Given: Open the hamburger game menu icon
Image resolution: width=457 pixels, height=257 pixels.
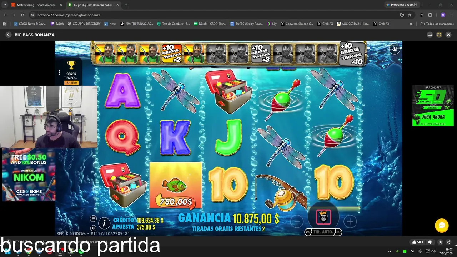Looking at the screenshot, I should coord(93,218).
